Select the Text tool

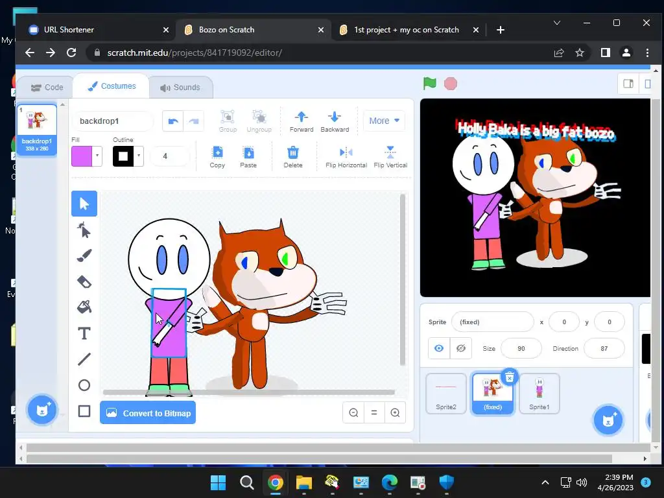coord(84,333)
